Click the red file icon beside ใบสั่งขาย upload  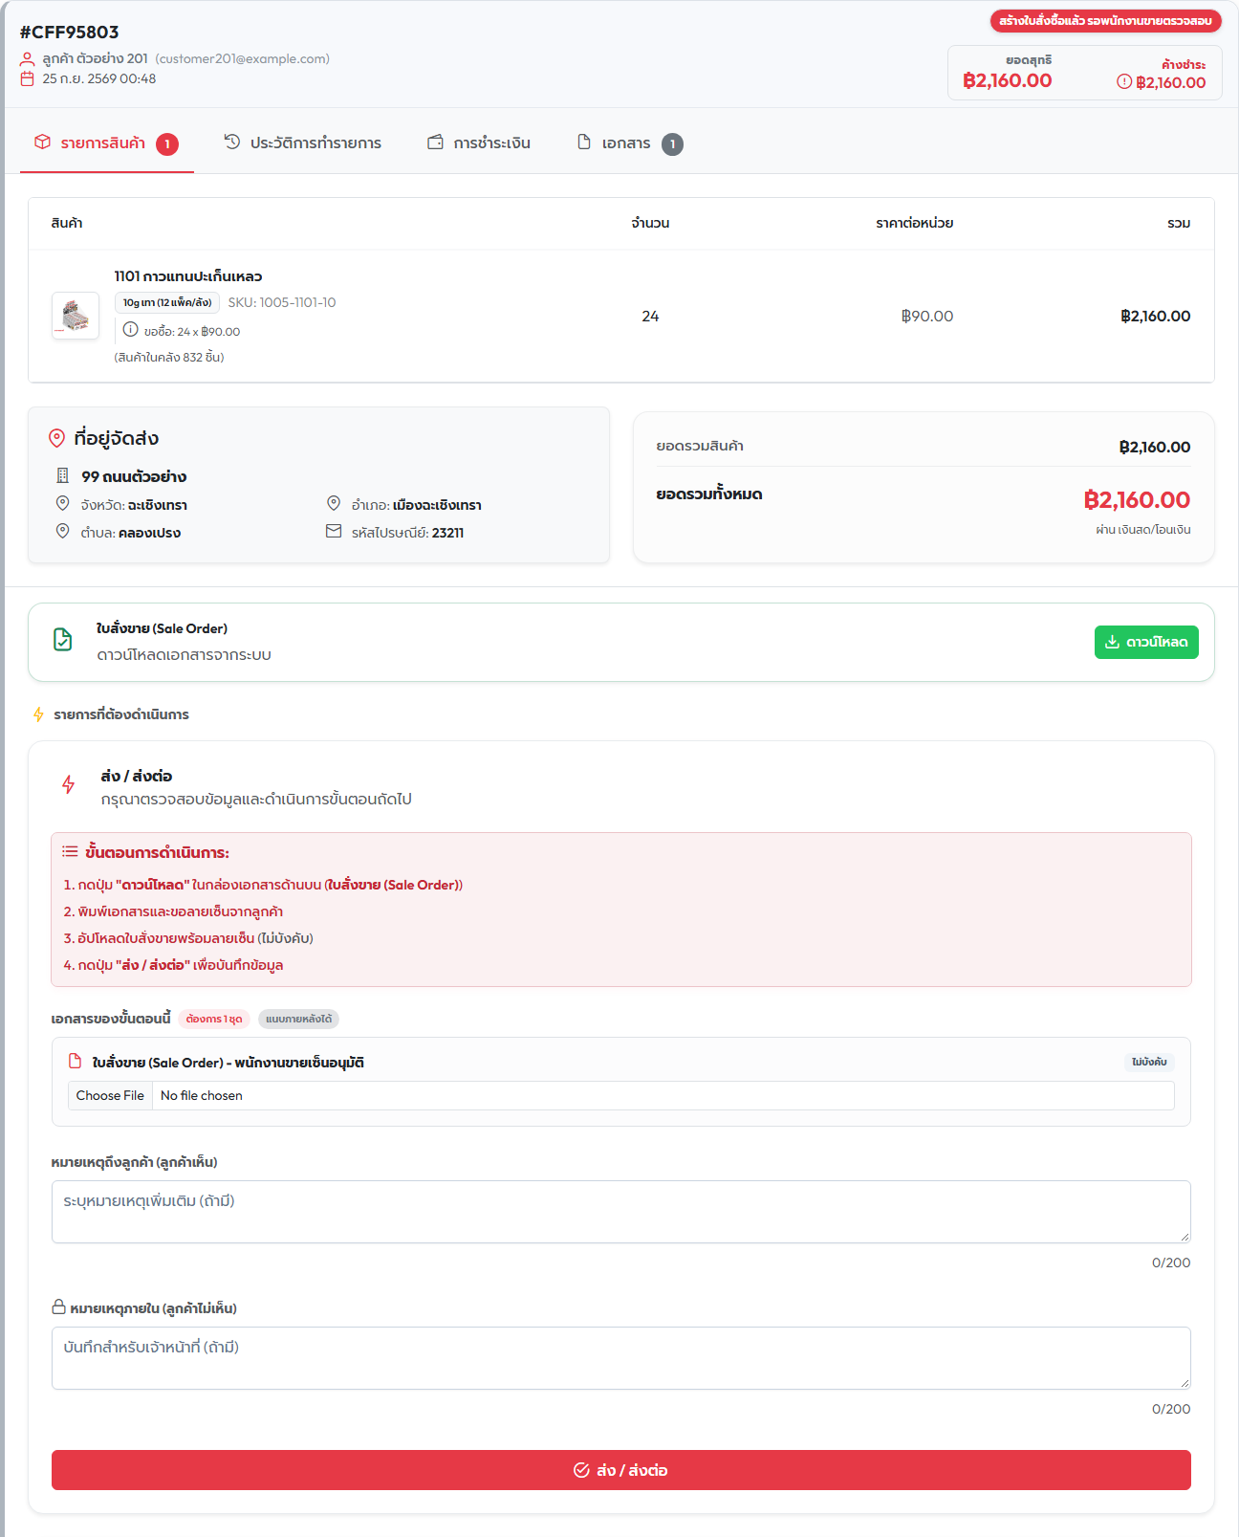[76, 1061]
